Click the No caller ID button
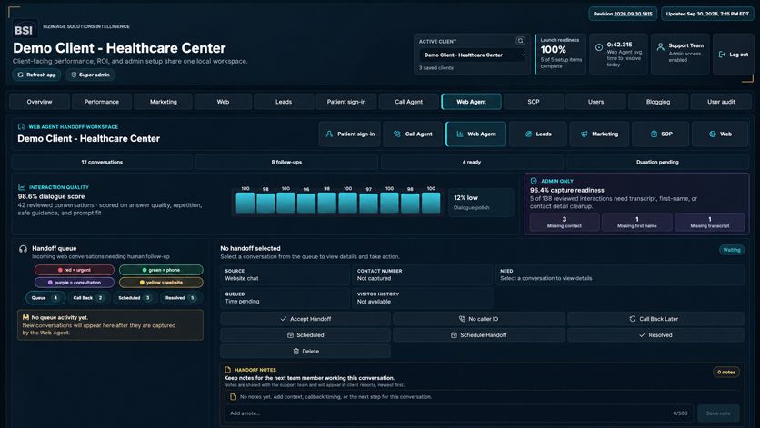This screenshot has height=428, width=760. 478,319
